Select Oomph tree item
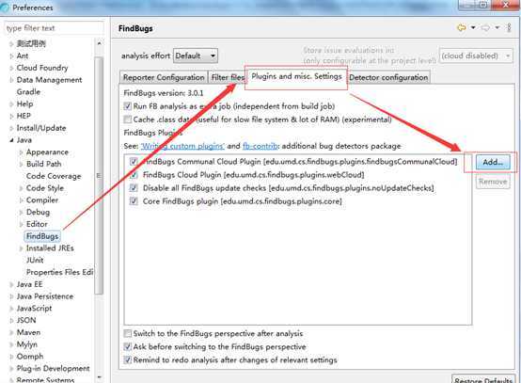 (30, 357)
